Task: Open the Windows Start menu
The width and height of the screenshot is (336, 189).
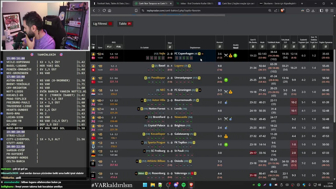Action: pyautogui.click(x=145, y=185)
